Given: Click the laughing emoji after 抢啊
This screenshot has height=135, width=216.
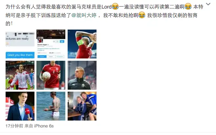Looking at the screenshot, I should click(142, 15).
